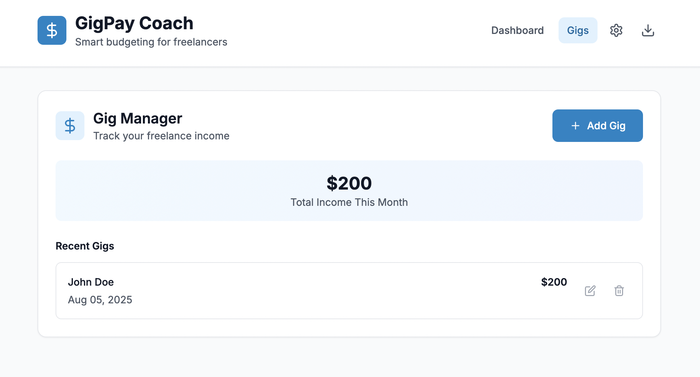The width and height of the screenshot is (700, 377).
Task: Open the settings gear icon
Action: [616, 30]
